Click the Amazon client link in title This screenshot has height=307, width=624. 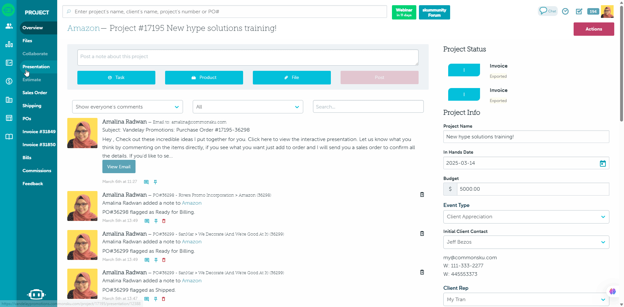click(x=84, y=28)
